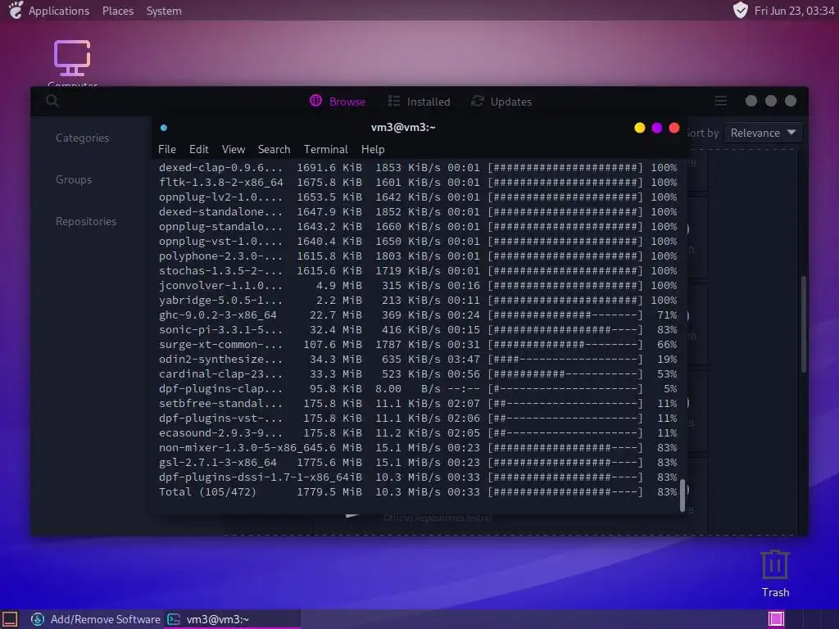Select Groups in the sidebar
The image size is (839, 629).
pos(74,179)
